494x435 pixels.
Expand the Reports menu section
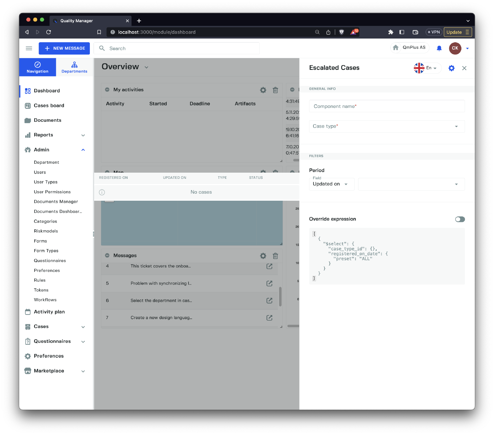[x=83, y=135]
